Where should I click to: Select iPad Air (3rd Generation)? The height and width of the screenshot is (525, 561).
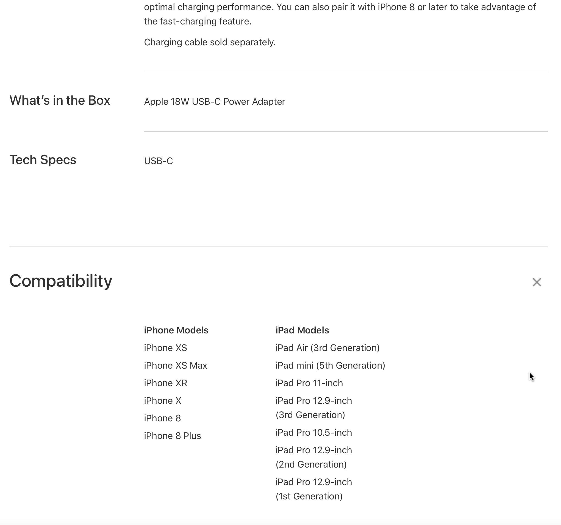[327, 348]
